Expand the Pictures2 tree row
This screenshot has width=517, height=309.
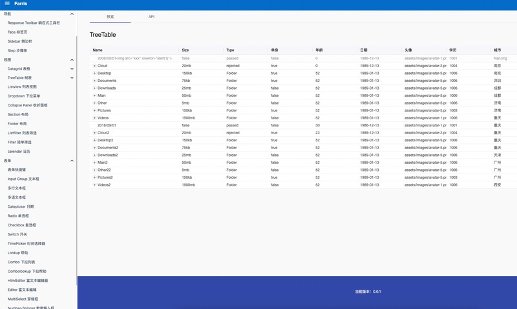click(94, 177)
